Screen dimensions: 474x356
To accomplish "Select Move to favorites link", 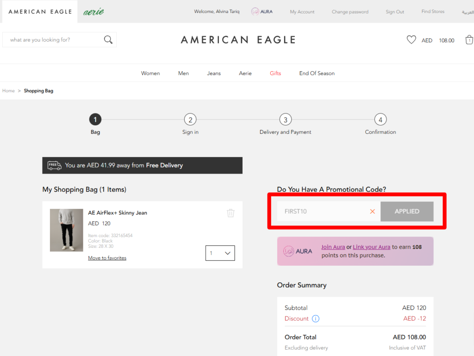I will click(107, 258).
